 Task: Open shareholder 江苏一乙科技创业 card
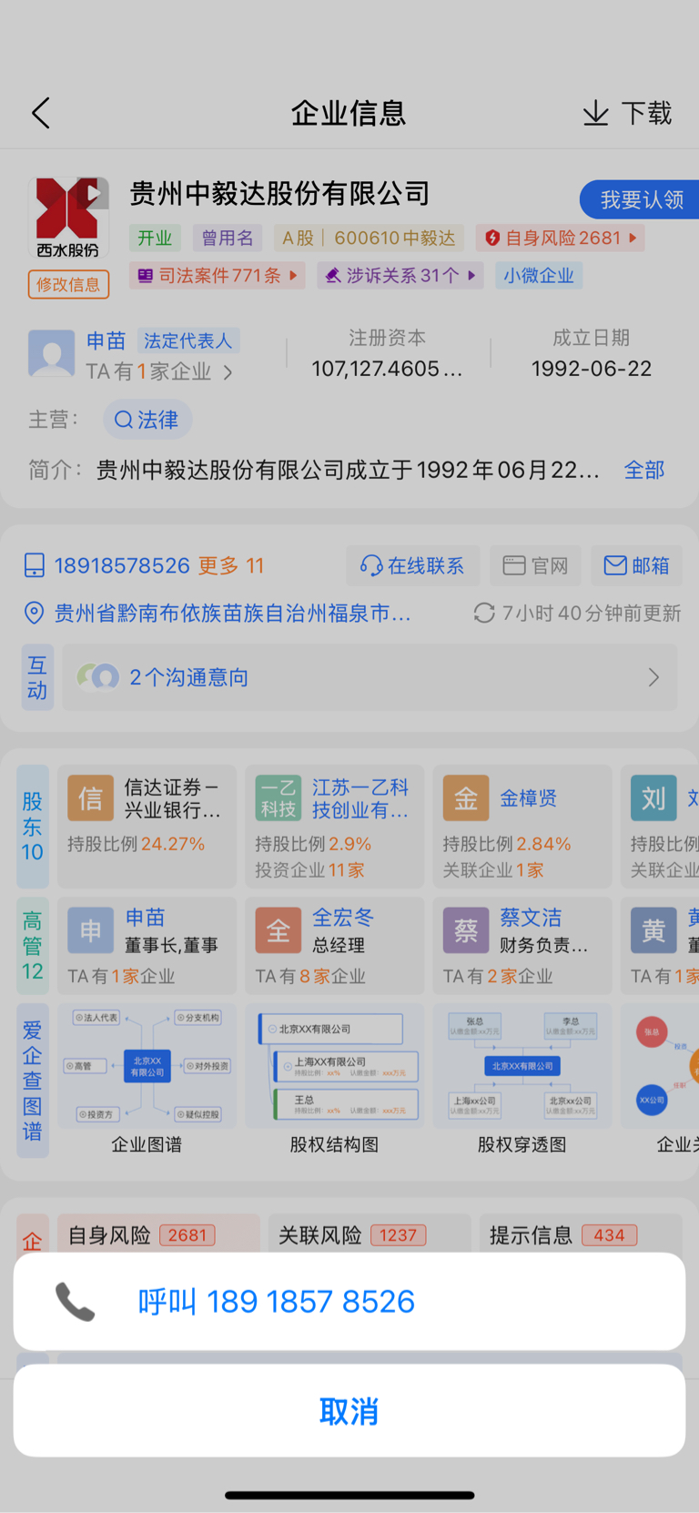click(x=334, y=826)
